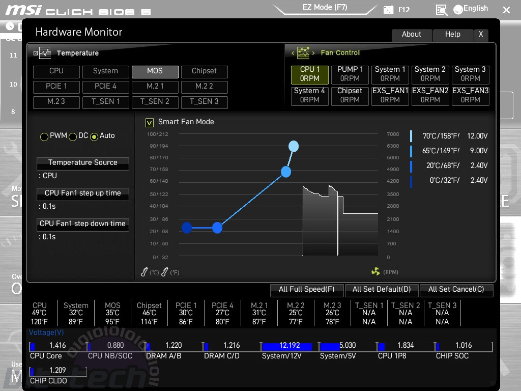Open the BIOS search icon
Viewport: 521px width, 391px height.
click(x=441, y=10)
